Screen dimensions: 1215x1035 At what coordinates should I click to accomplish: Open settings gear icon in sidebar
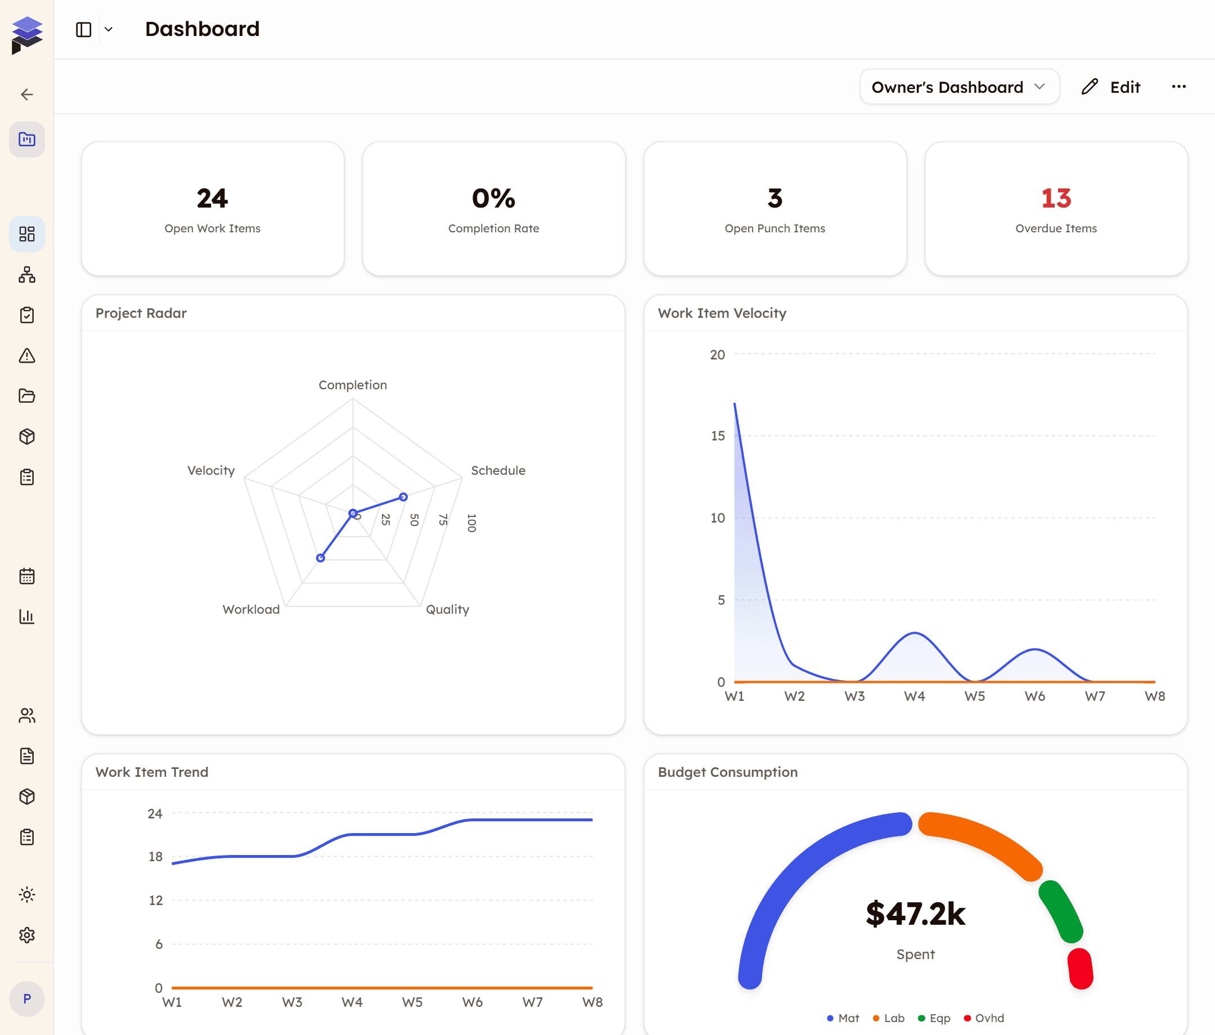[27, 935]
